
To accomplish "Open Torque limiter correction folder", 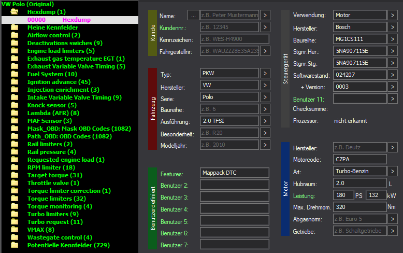I will pos(69,191).
